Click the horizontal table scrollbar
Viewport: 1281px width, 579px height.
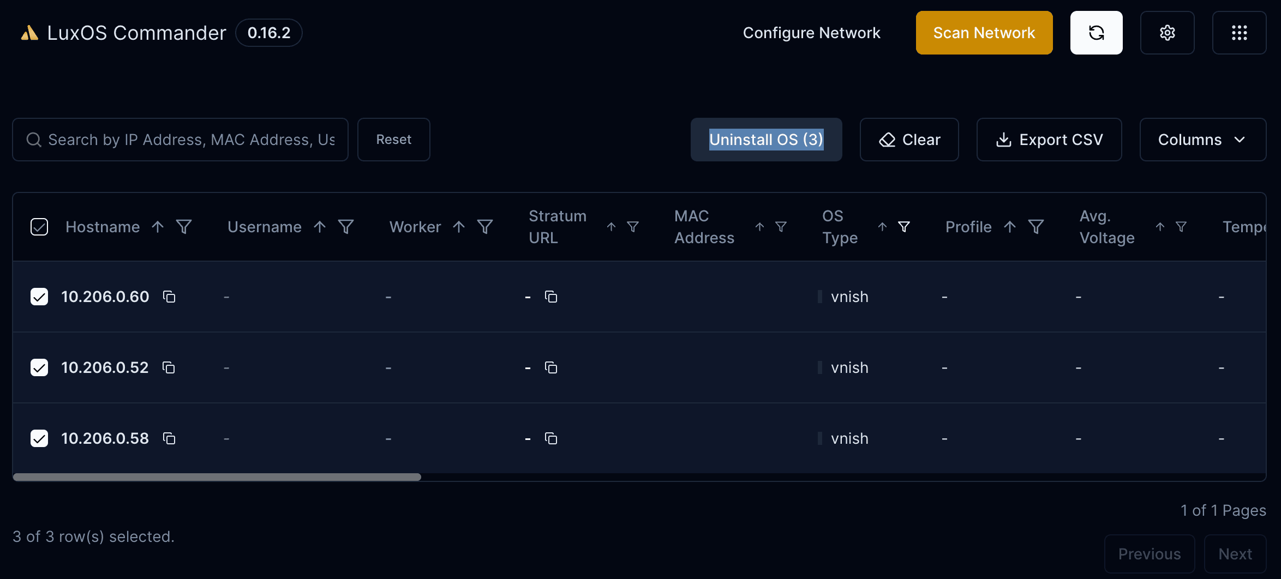click(x=217, y=477)
